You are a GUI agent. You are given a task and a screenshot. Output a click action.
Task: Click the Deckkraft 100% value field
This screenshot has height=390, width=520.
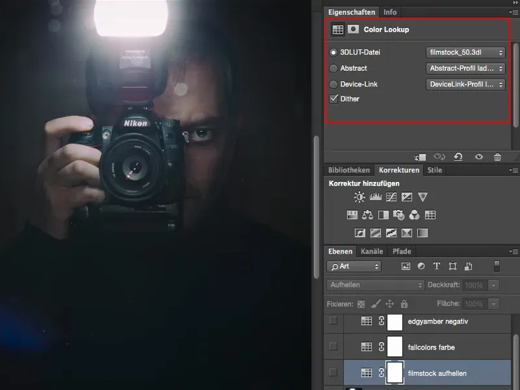click(x=474, y=285)
